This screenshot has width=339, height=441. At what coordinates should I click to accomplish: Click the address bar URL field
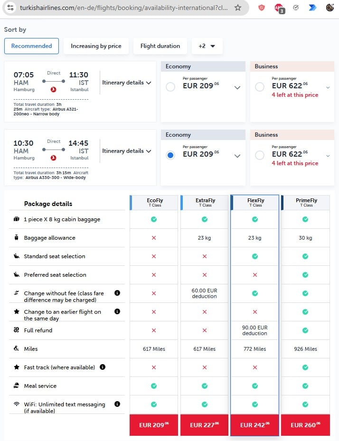pyautogui.click(x=124, y=8)
